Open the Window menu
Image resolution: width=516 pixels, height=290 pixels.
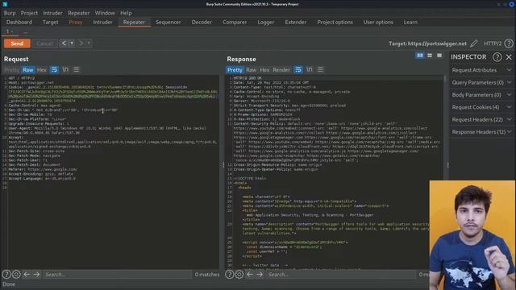pos(105,13)
